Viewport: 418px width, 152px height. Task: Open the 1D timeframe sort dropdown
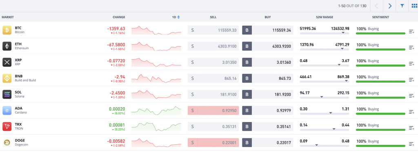[x=176, y=17]
